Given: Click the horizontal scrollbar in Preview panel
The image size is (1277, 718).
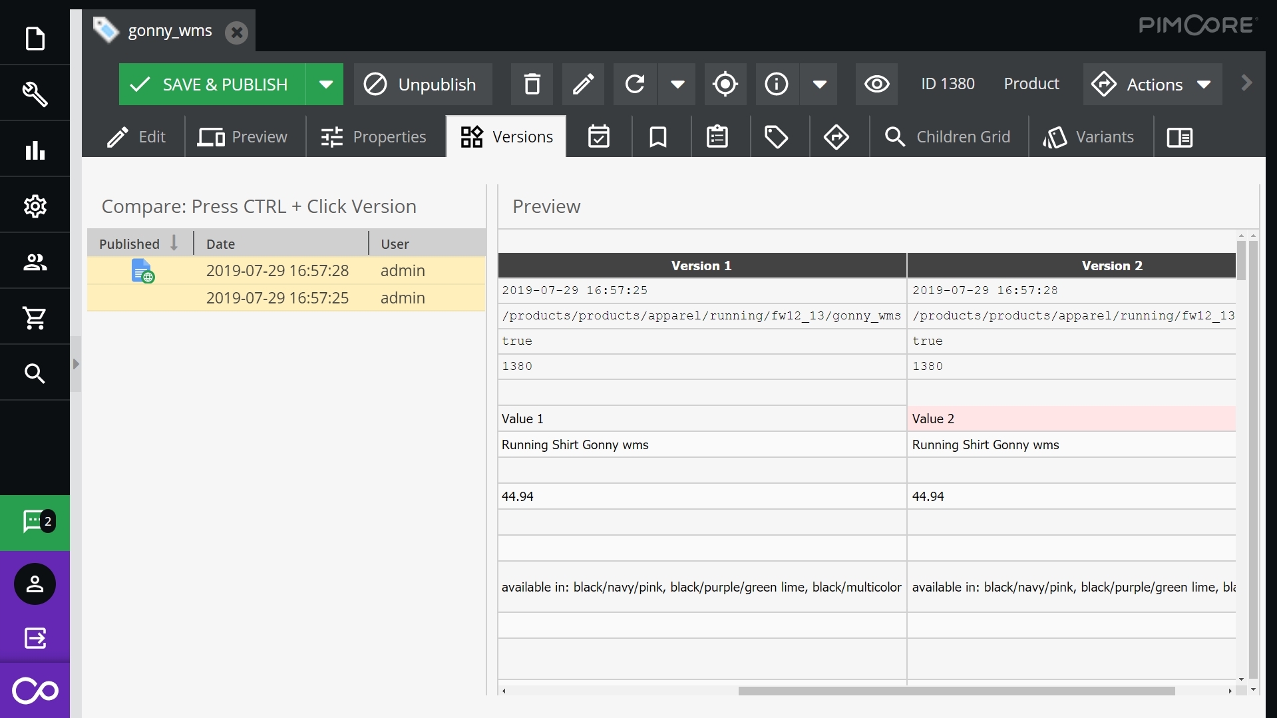Looking at the screenshot, I should pyautogui.click(x=956, y=691).
